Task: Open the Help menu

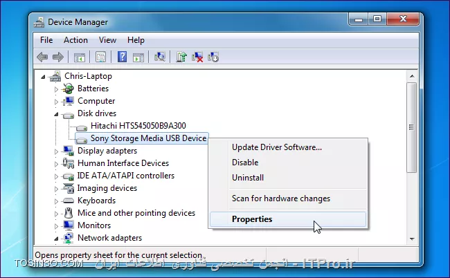Action: [136, 40]
